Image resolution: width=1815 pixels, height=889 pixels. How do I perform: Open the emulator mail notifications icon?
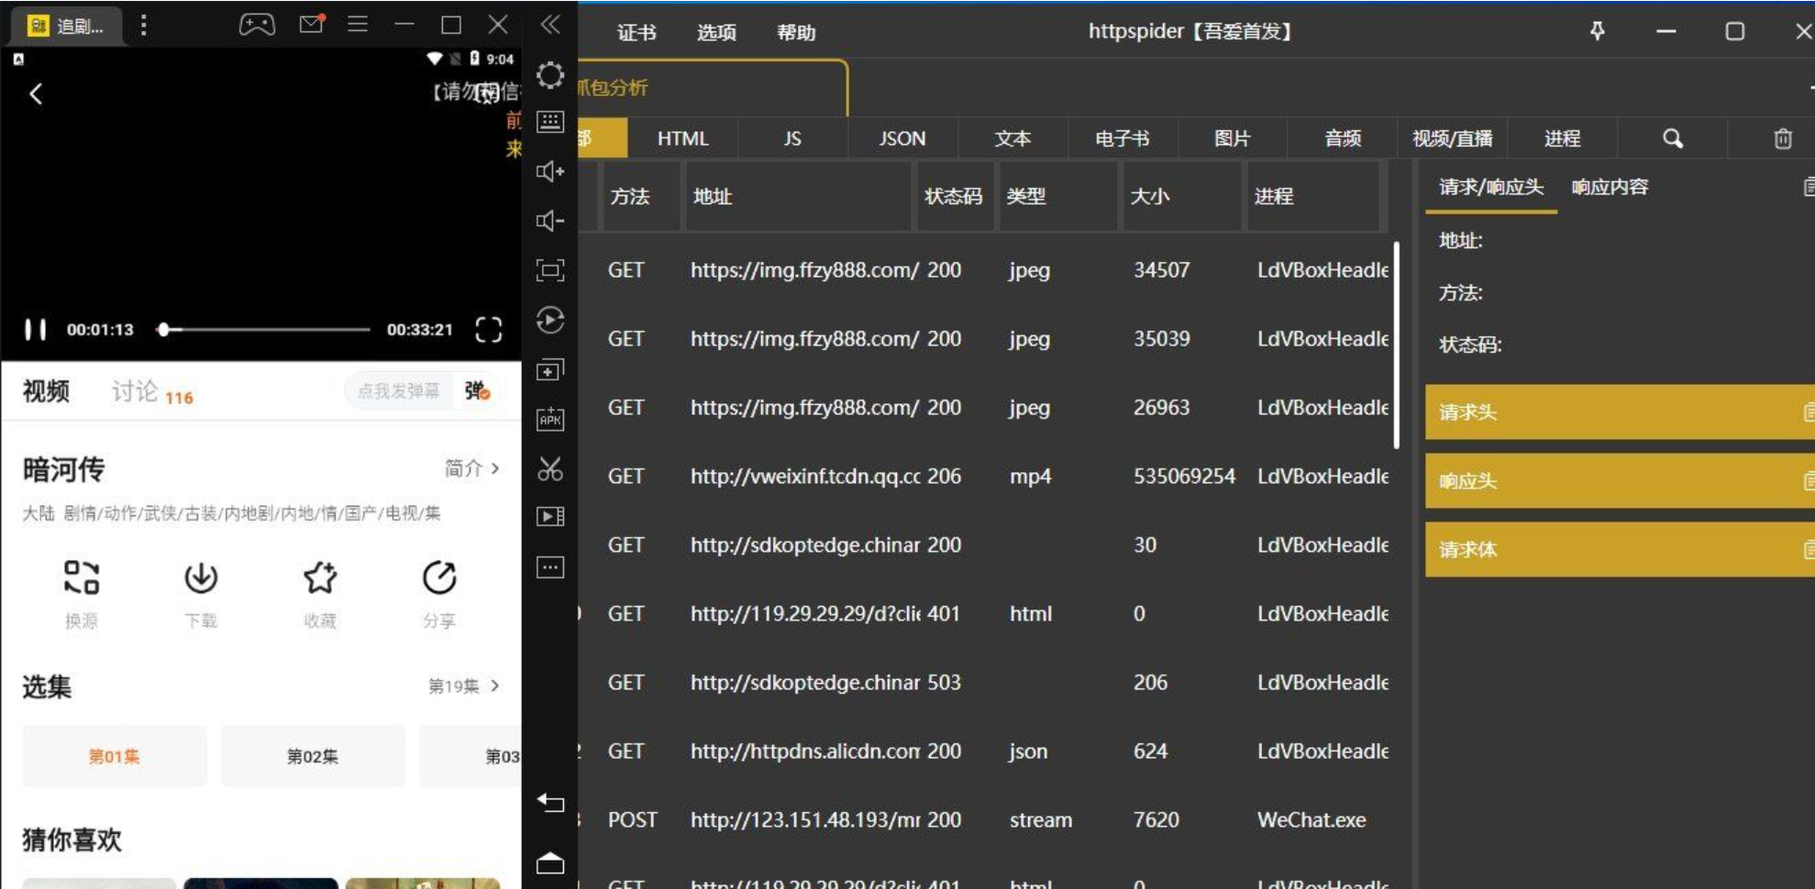point(312,24)
